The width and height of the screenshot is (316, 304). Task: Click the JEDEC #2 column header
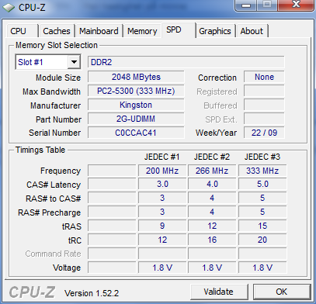[212, 157]
